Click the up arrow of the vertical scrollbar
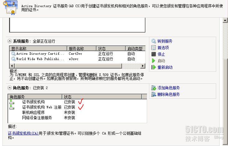The height and width of the screenshot is (146, 228). (225, 20)
